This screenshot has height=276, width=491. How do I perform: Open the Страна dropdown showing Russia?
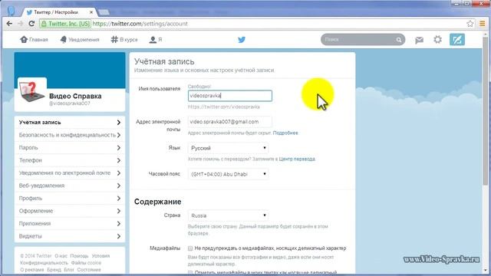click(229, 215)
